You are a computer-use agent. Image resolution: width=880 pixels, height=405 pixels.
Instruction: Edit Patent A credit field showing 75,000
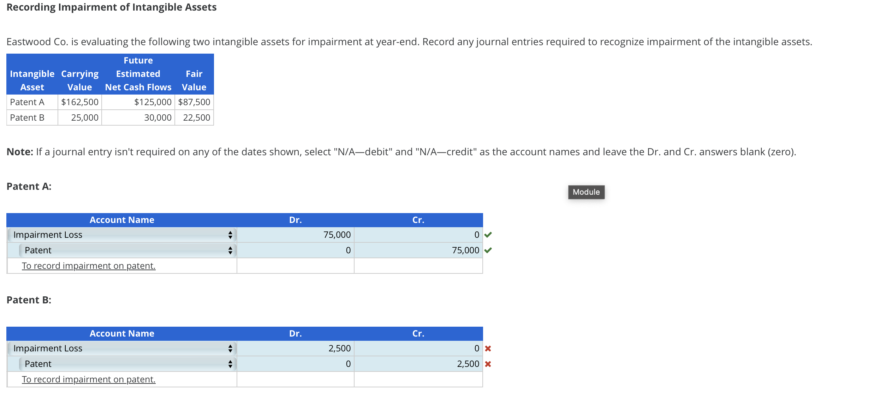tap(418, 250)
